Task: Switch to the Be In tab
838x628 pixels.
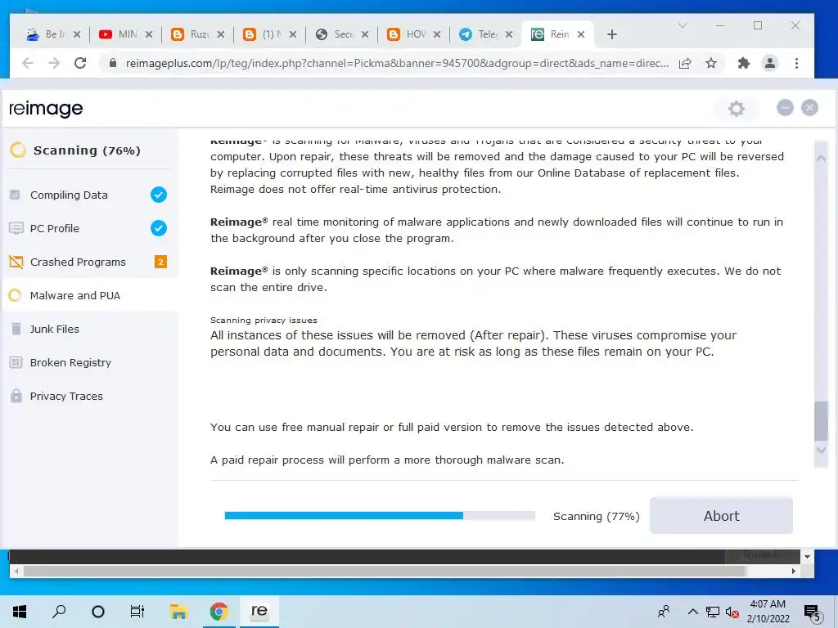Action: point(53,34)
